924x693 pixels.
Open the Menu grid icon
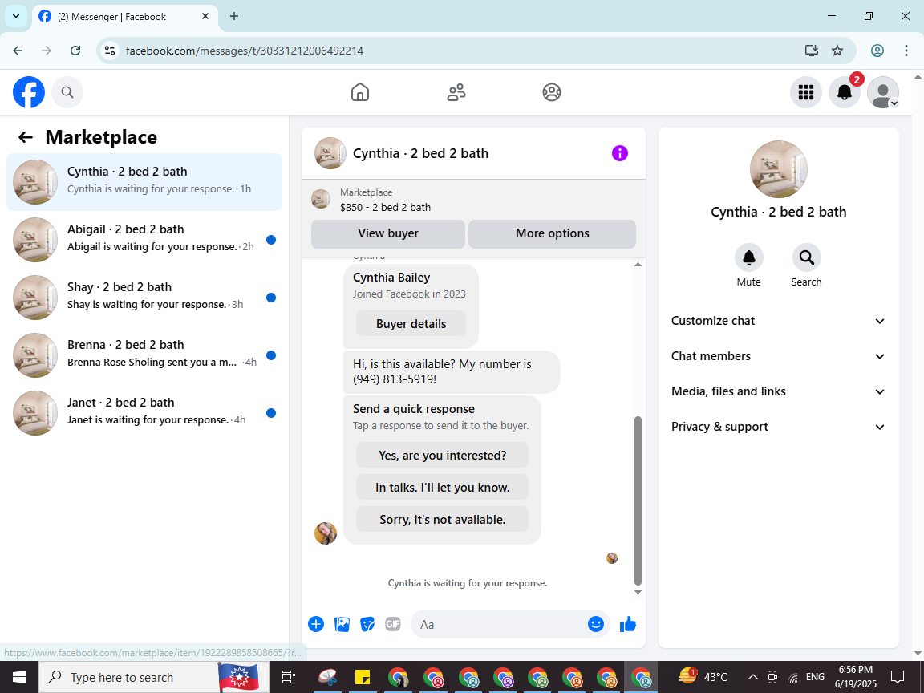pyautogui.click(x=805, y=92)
